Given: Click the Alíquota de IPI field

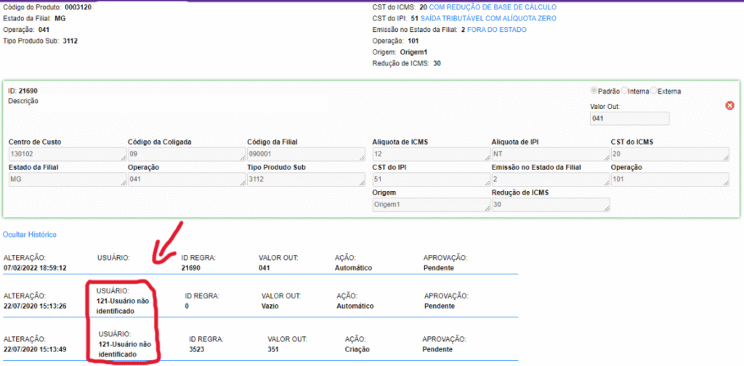Looking at the screenshot, I should point(549,154).
